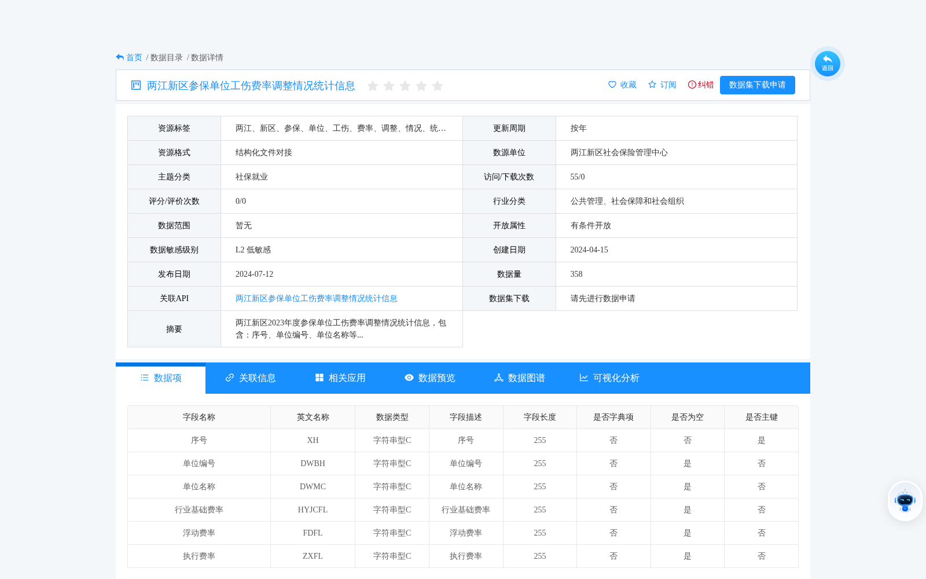The image size is (926, 579).
Task: Click the heart 收藏 favorite icon
Action: pos(612,85)
